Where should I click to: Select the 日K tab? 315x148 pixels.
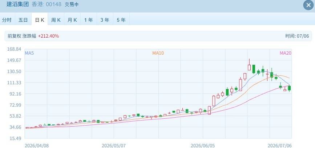point(40,20)
